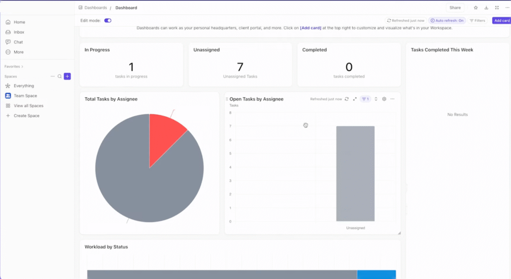Viewport: 511px width, 279px height.
Task: Open Open Tasks by Assignee card settings gear
Action: point(384,99)
